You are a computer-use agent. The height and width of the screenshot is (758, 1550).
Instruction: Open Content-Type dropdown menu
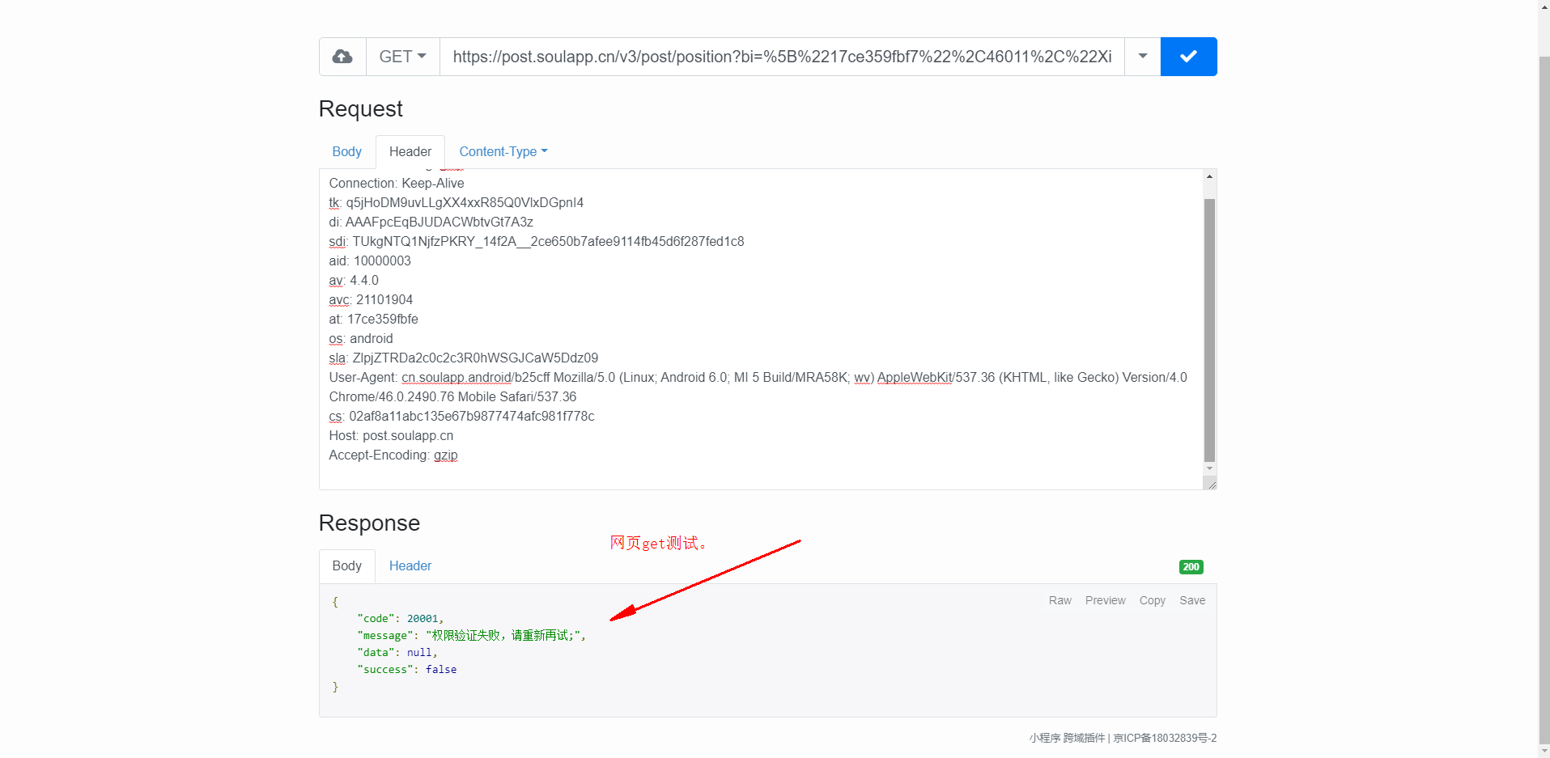click(503, 151)
